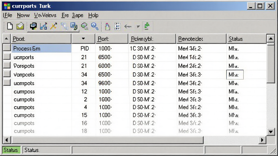
Task: Click the vertical scrollbar down arrow
Action: pyautogui.click(x=271, y=132)
